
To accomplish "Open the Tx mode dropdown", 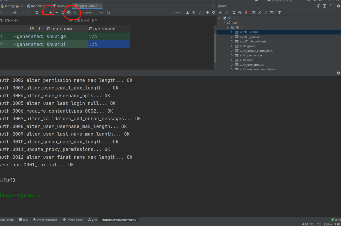I will (x=88, y=12).
